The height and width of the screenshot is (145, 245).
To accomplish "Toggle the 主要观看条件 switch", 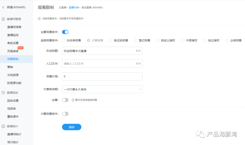I will [x=65, y=32].
